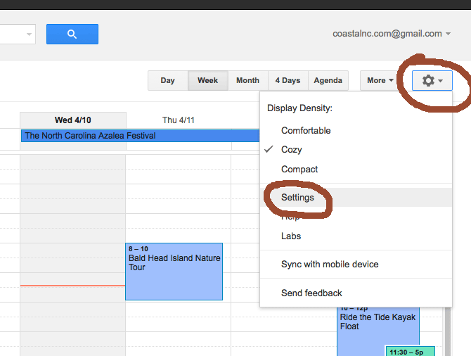Click the Wed 4/10 column header

tap(73, 120)
